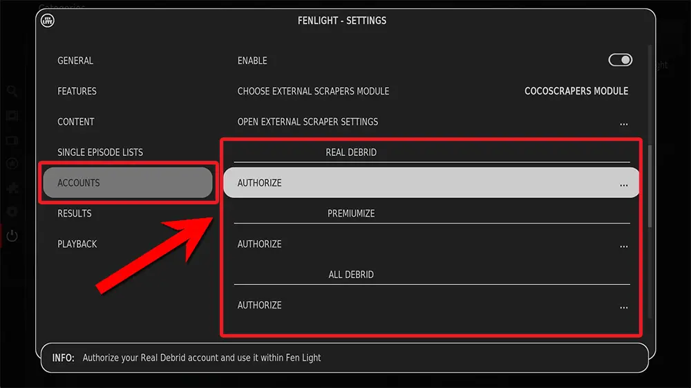This screenshot has width=691, height=388.
Task: Open External Scraper Settings ellipsis
Action: 623,124
